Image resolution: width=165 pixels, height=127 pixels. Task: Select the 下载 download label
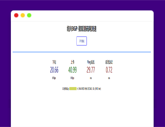click(54, 62)
